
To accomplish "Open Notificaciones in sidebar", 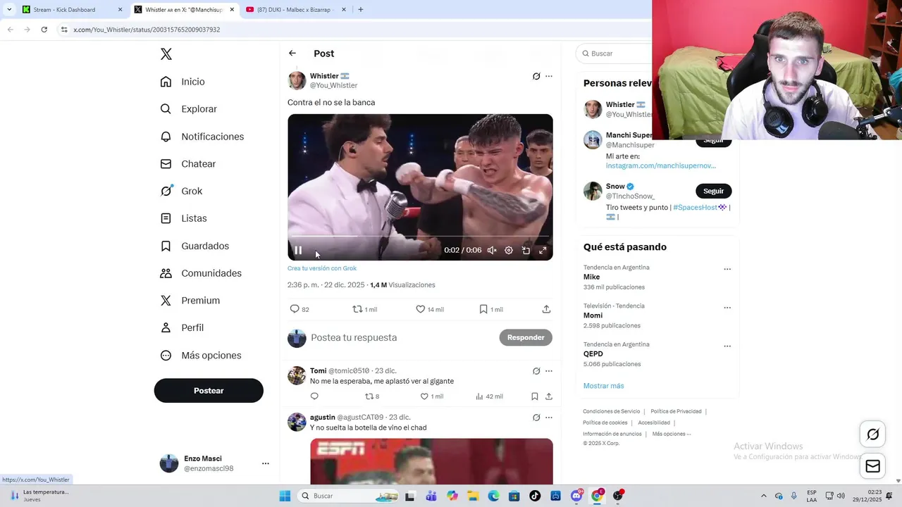I will (202, 137).
